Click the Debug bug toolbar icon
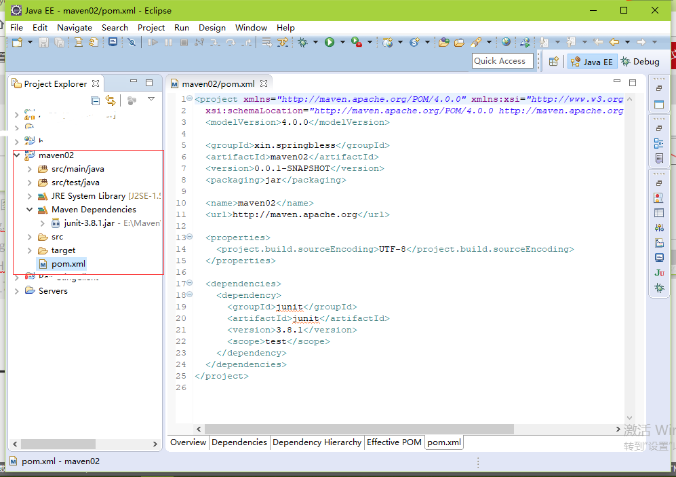 click(303, 42)
